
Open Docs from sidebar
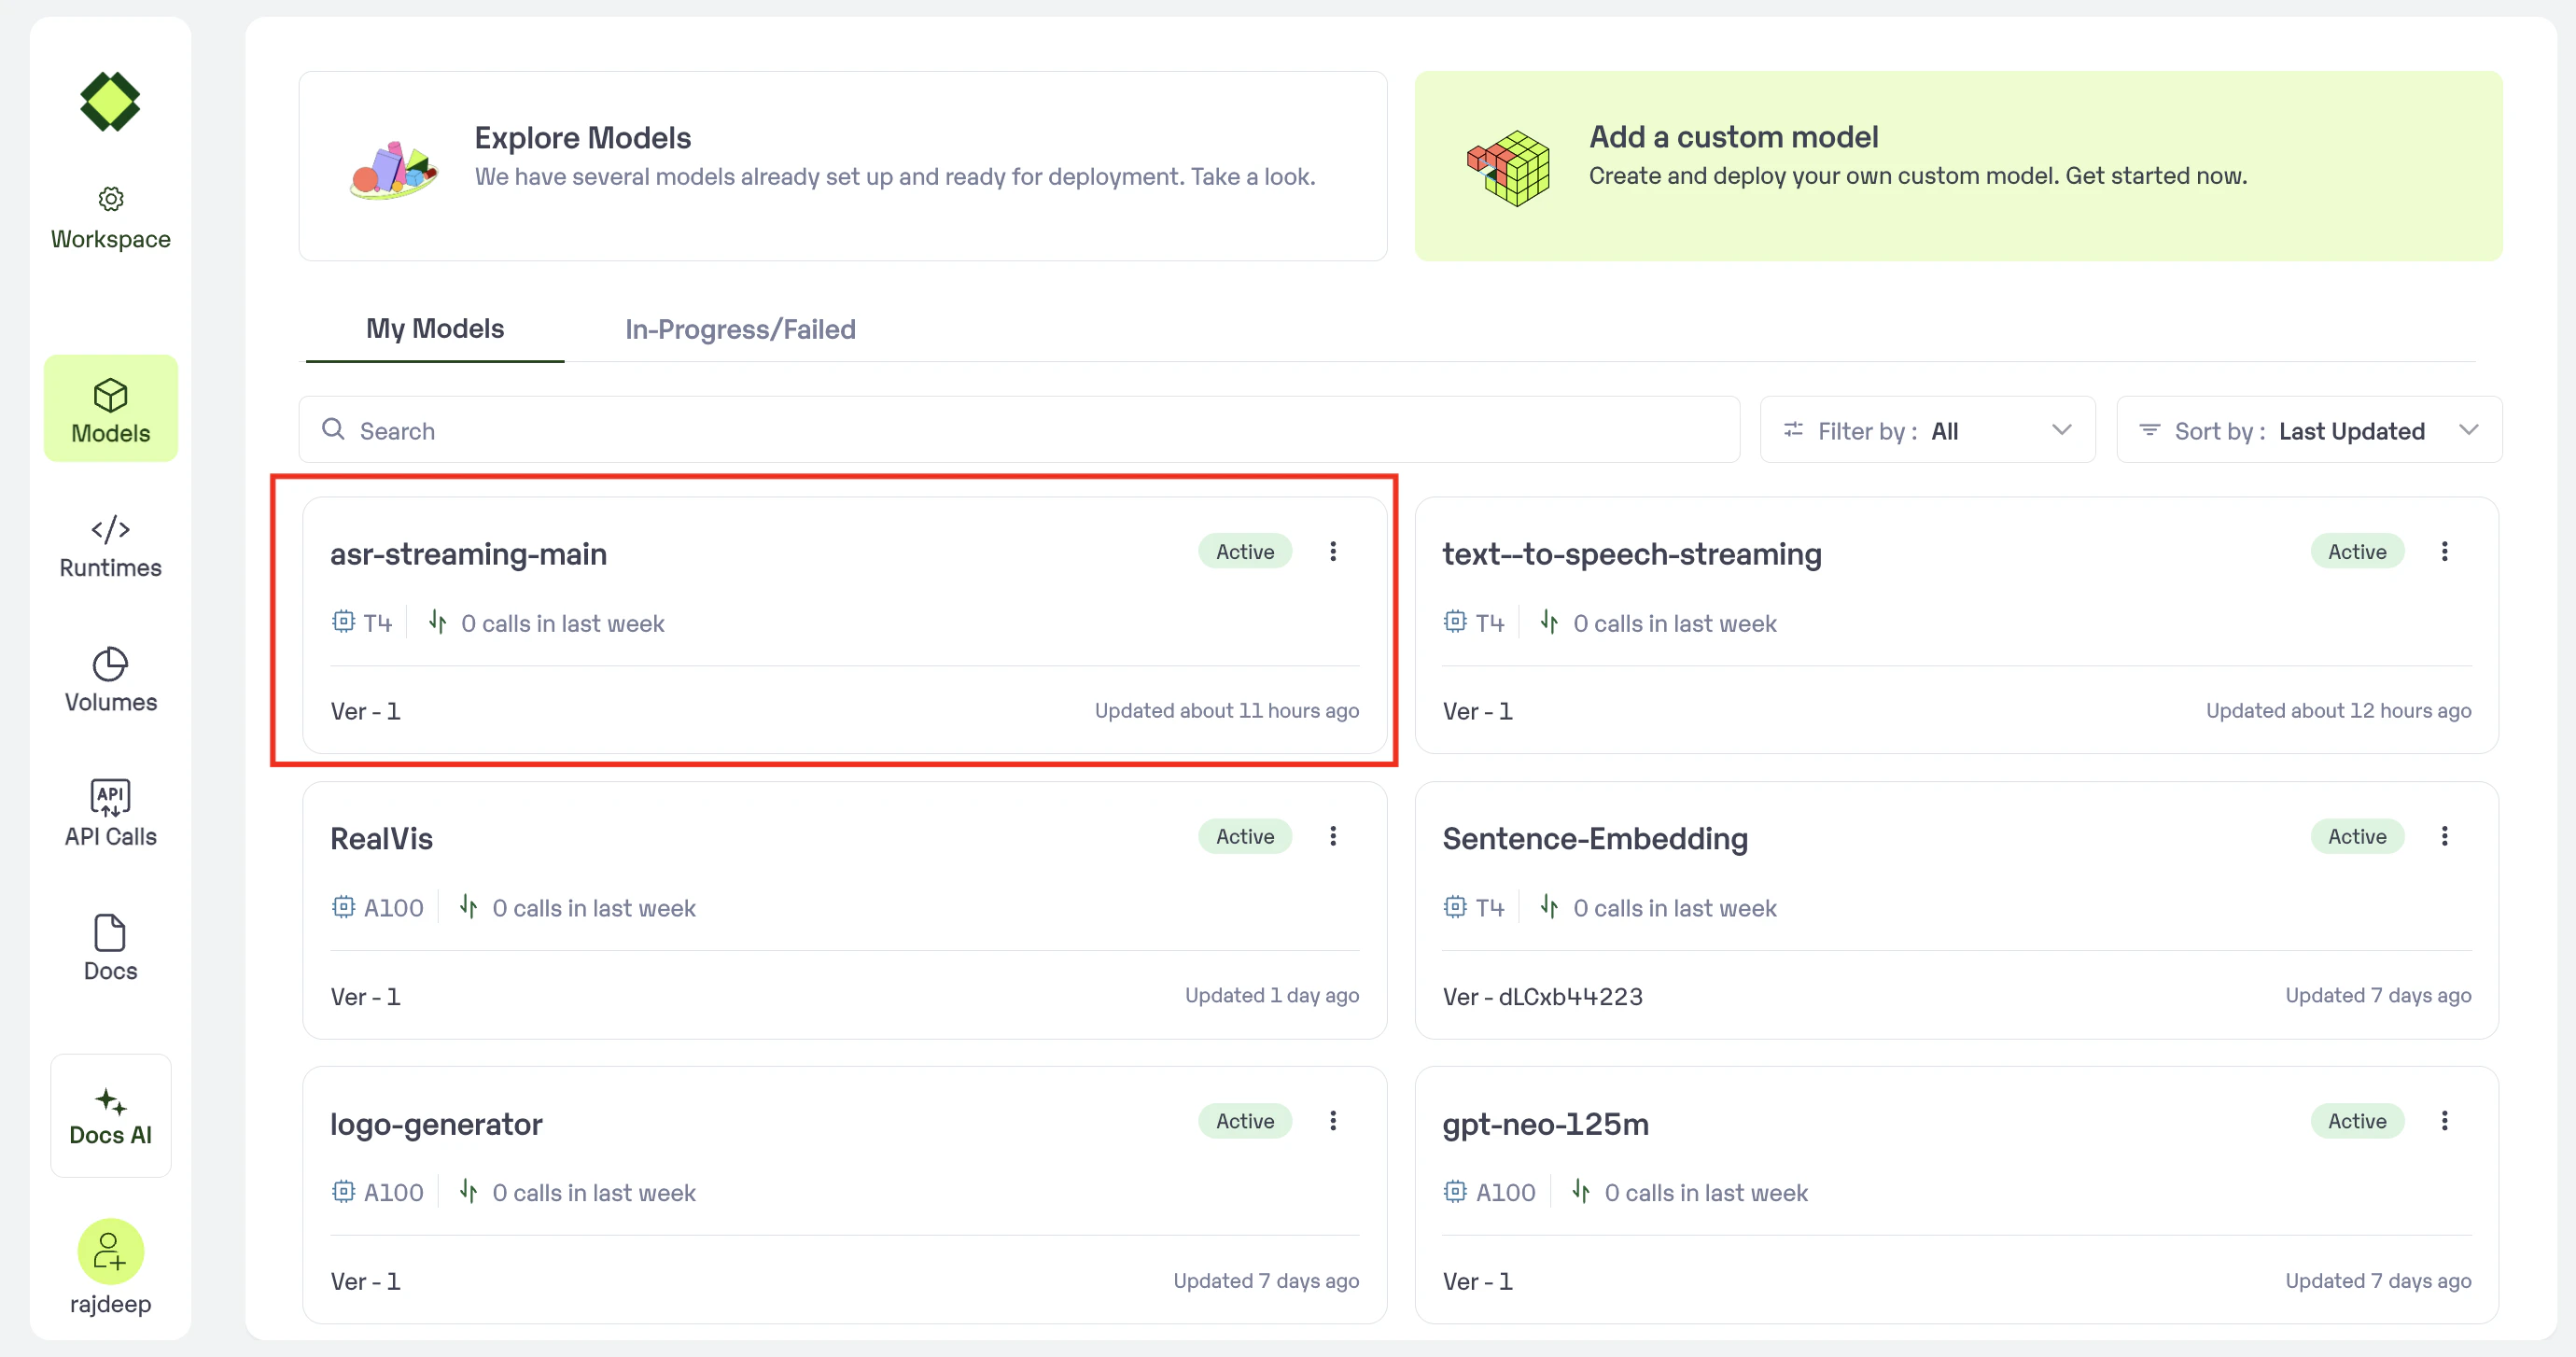(x=110, y=948)
